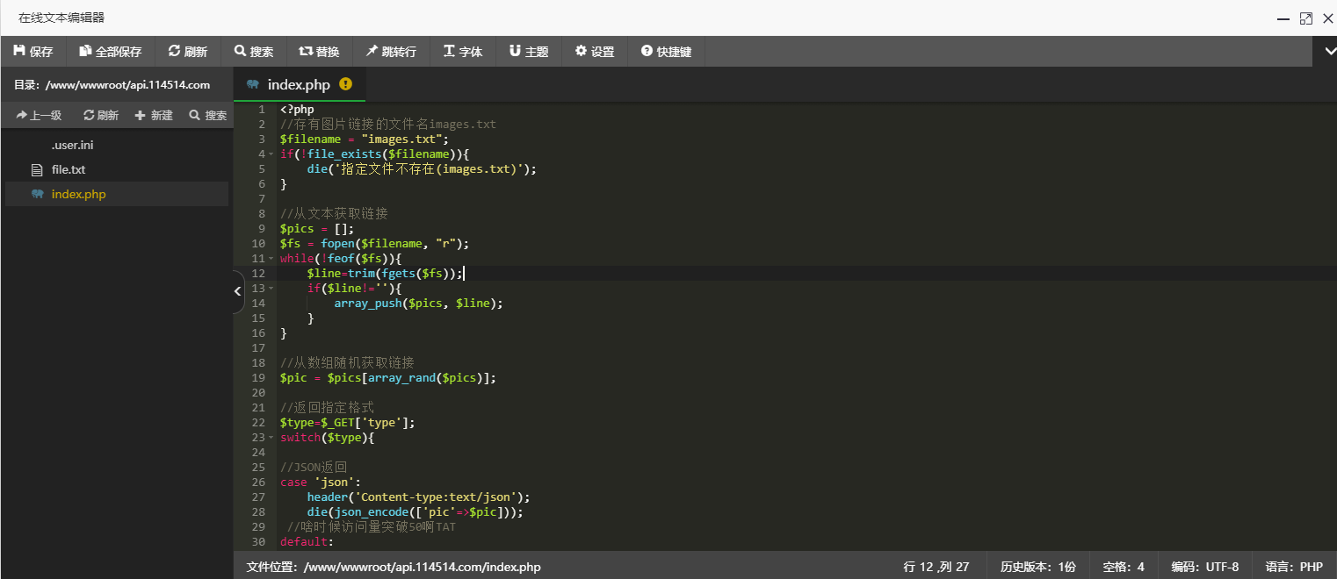This screenshot has width=1337, height=579.
Task: Click the fopen($filename, "r") line
Action: point(375,244)
